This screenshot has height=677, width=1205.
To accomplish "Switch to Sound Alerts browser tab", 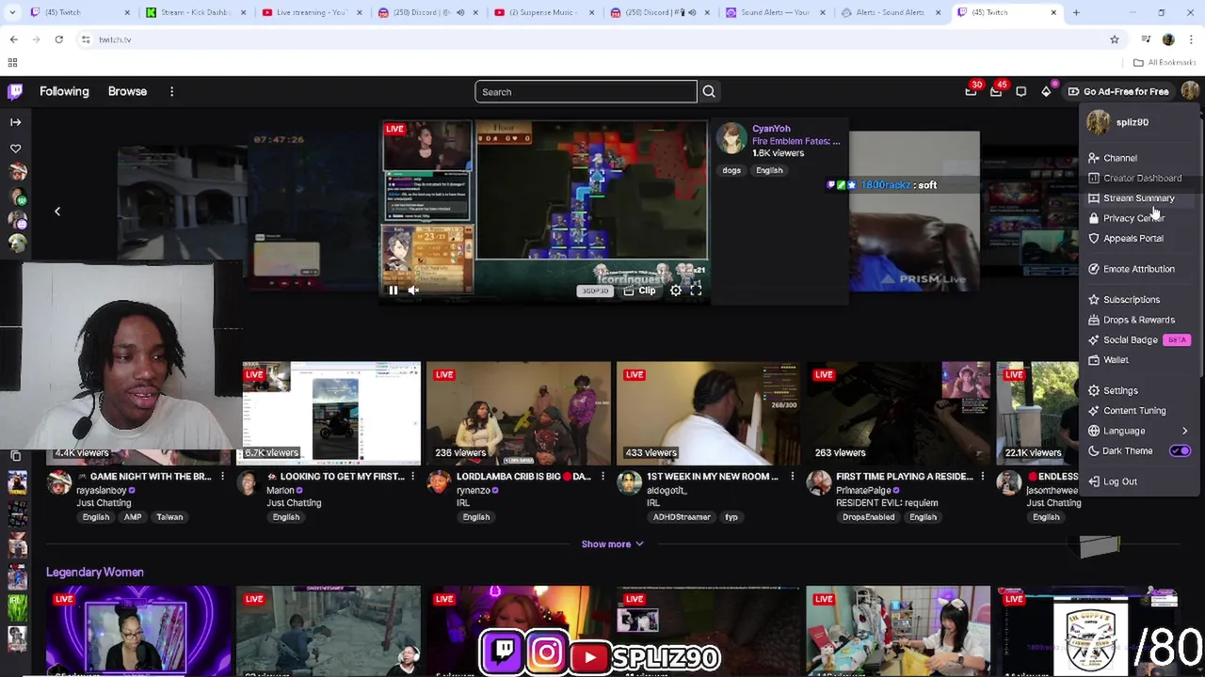I will point(777,12).
